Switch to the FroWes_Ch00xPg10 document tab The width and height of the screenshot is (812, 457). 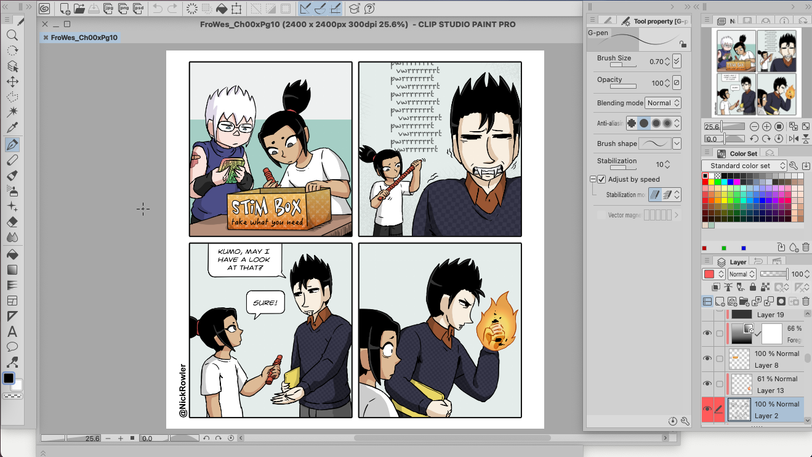(x=83, y=38)
